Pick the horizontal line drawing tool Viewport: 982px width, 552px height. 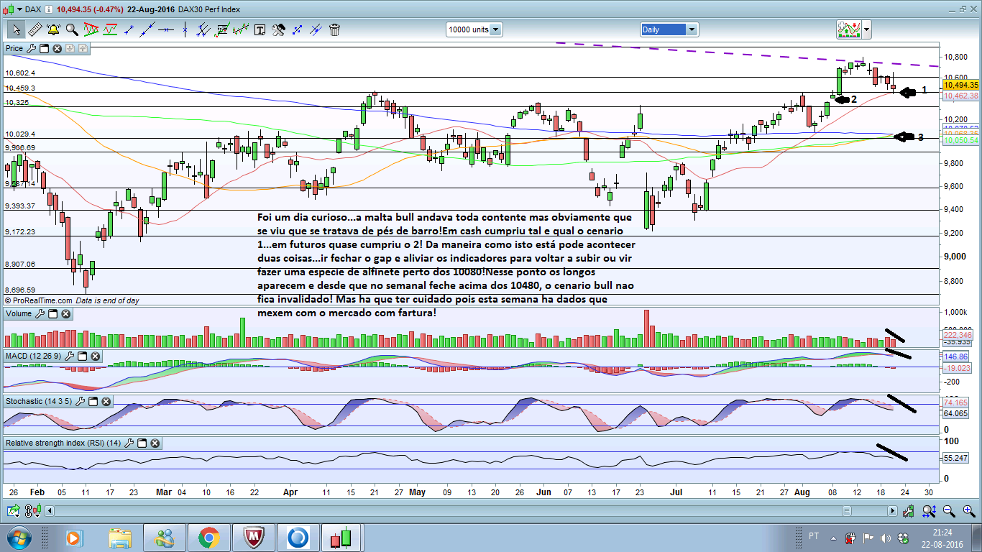pos(166,29)
